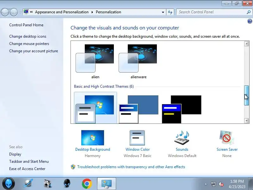Open the Screen Saver link
Viewport: 253px width, 190px height.
(x=227, y=149)
